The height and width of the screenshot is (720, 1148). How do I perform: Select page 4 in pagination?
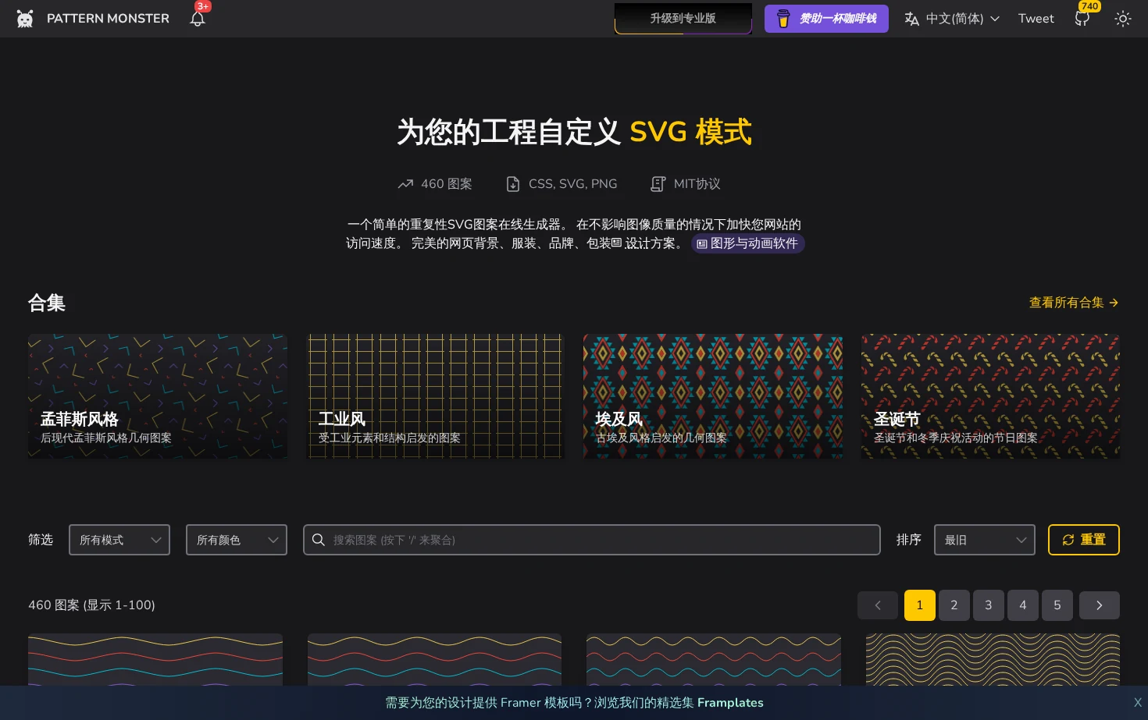tap(1023, 605)
